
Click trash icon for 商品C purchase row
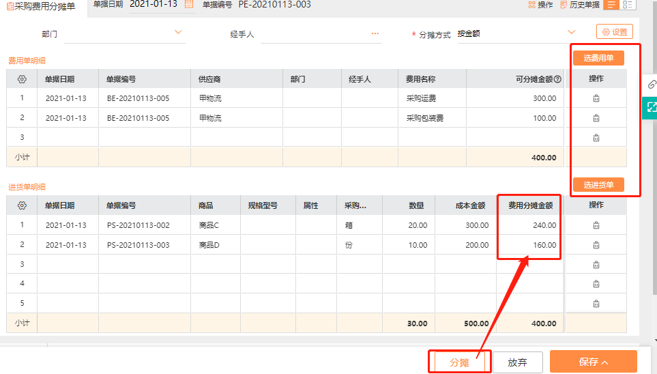tap(596, 225)
